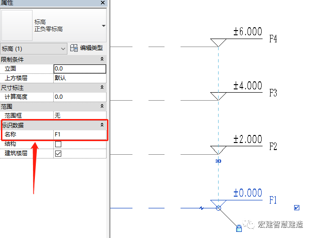Click the 立面 value field 0.0
This screenshot has height=238, width=313.
click(80, 69)
